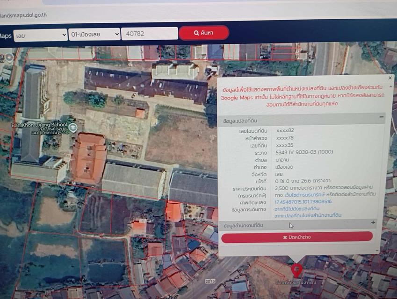The image size is (397, 299).
Task: Open the district dropdown showing 01-เมืองเลย
Action: [x=94, y=35]
